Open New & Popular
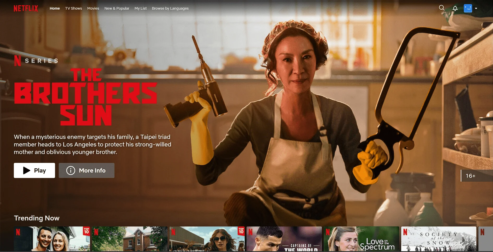493x252 pixels. click(x=117, y=8)
